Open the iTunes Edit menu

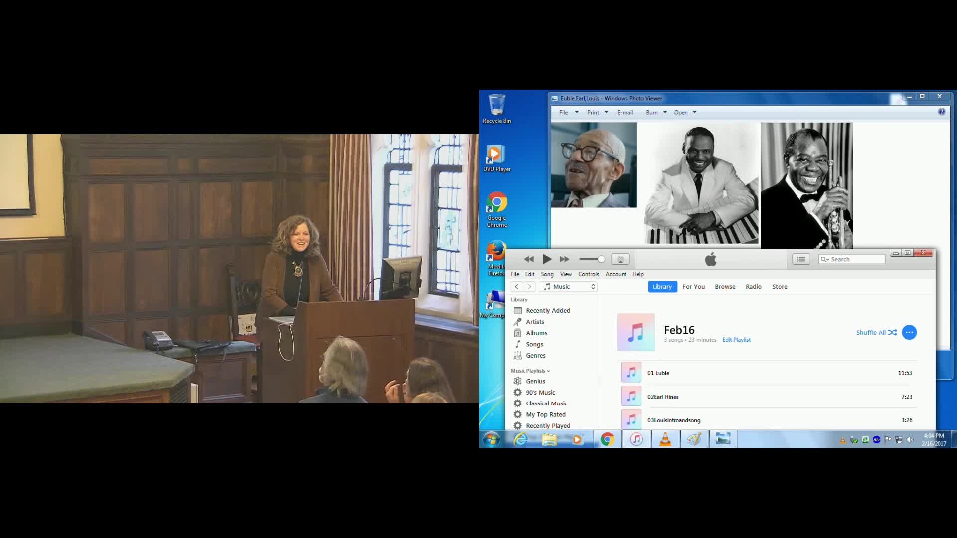(530, 274)
